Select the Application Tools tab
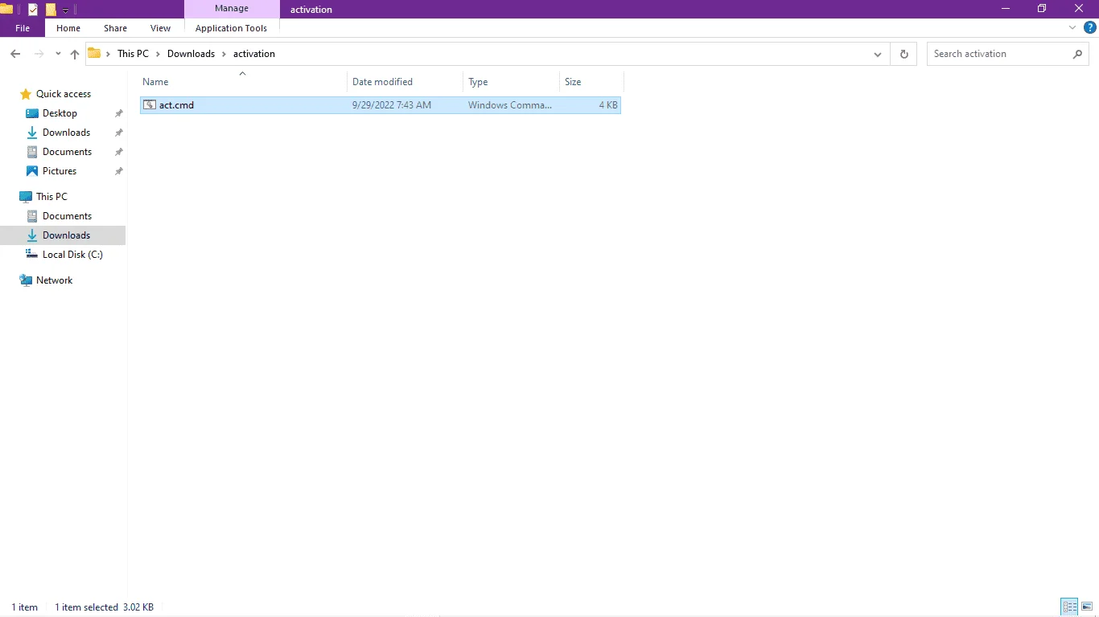The image size is (1099, 617). coord(231,28)
